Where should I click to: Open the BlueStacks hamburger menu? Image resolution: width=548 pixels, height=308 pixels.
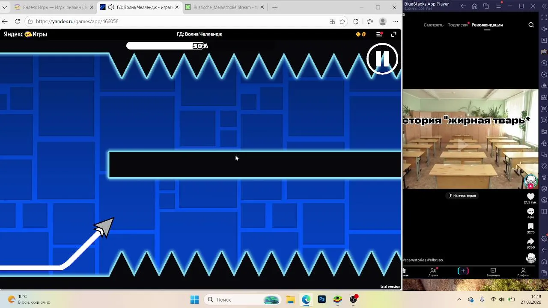(498, 6)
